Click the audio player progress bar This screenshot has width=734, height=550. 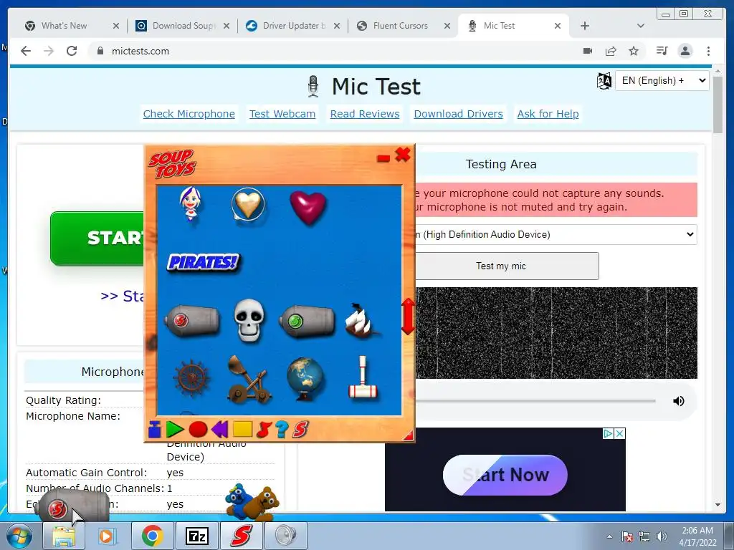[x=535, y=401]
